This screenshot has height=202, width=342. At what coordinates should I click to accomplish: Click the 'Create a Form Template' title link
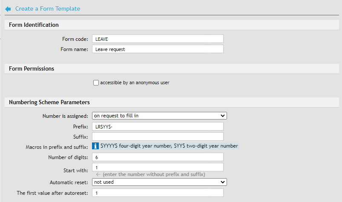[48, 9]
